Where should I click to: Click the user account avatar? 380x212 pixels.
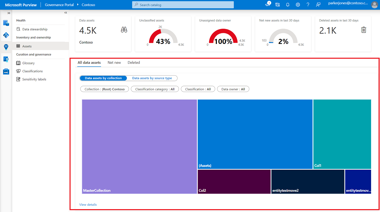click(x=375, y=5)
